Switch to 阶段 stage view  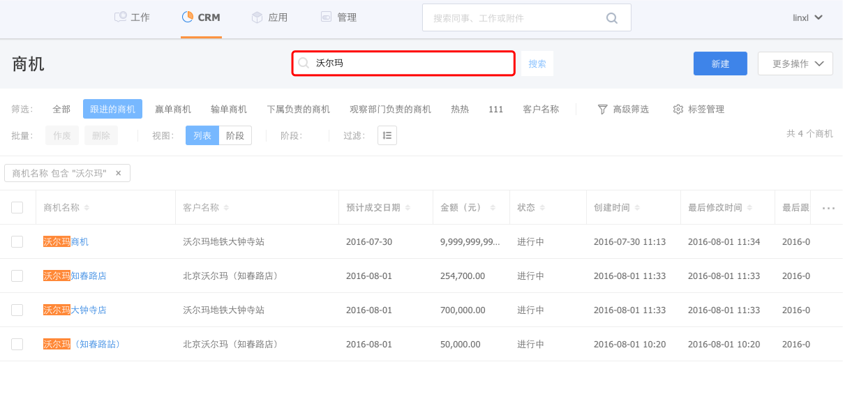pos(235,135)
